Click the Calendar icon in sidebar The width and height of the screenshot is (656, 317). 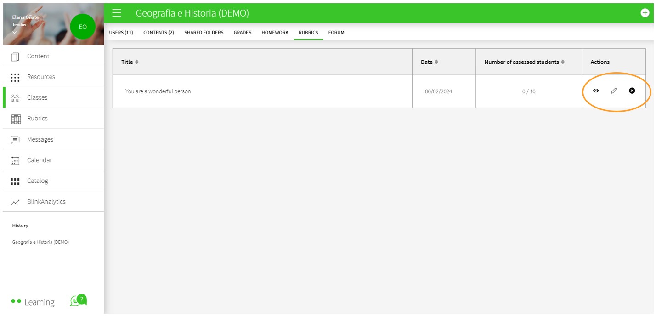(15, 160)
